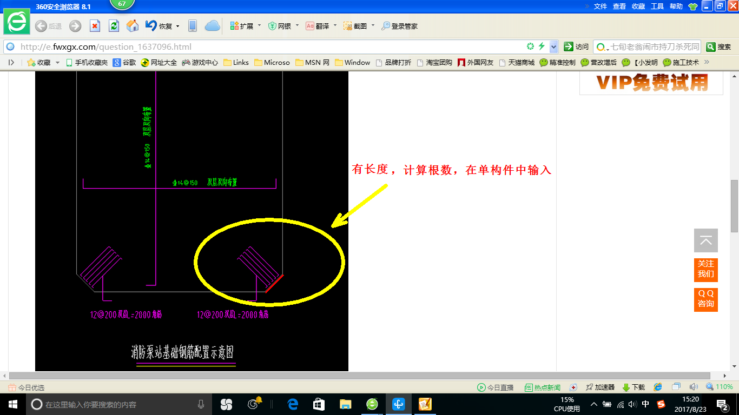Stop loading with the red X icon
The height and width of the screenshot is (415, 739).
(95, 26)
